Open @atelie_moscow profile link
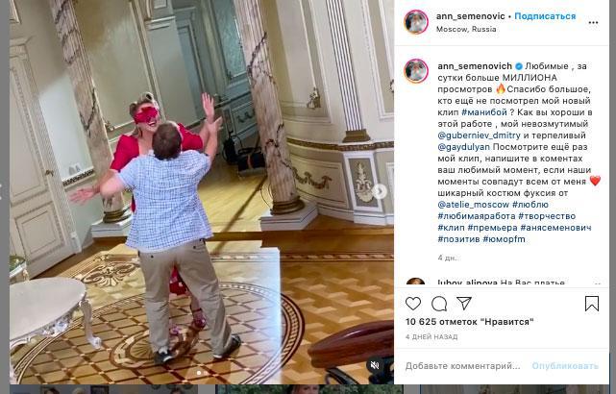Viewport: 616px width, 394px height. 474,205
